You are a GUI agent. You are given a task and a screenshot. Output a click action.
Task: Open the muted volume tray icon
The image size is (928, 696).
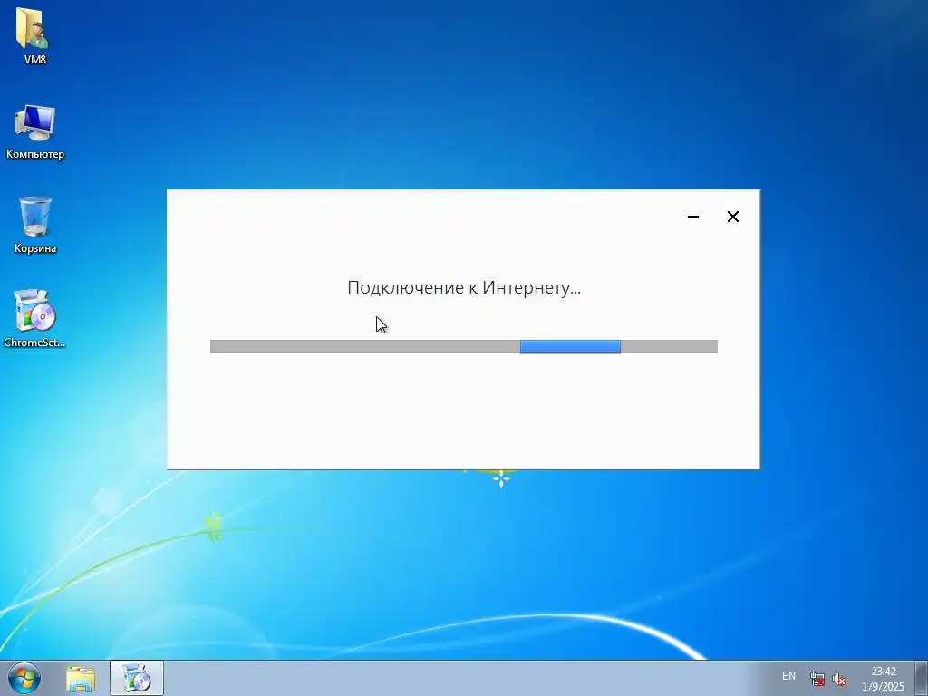838,679
